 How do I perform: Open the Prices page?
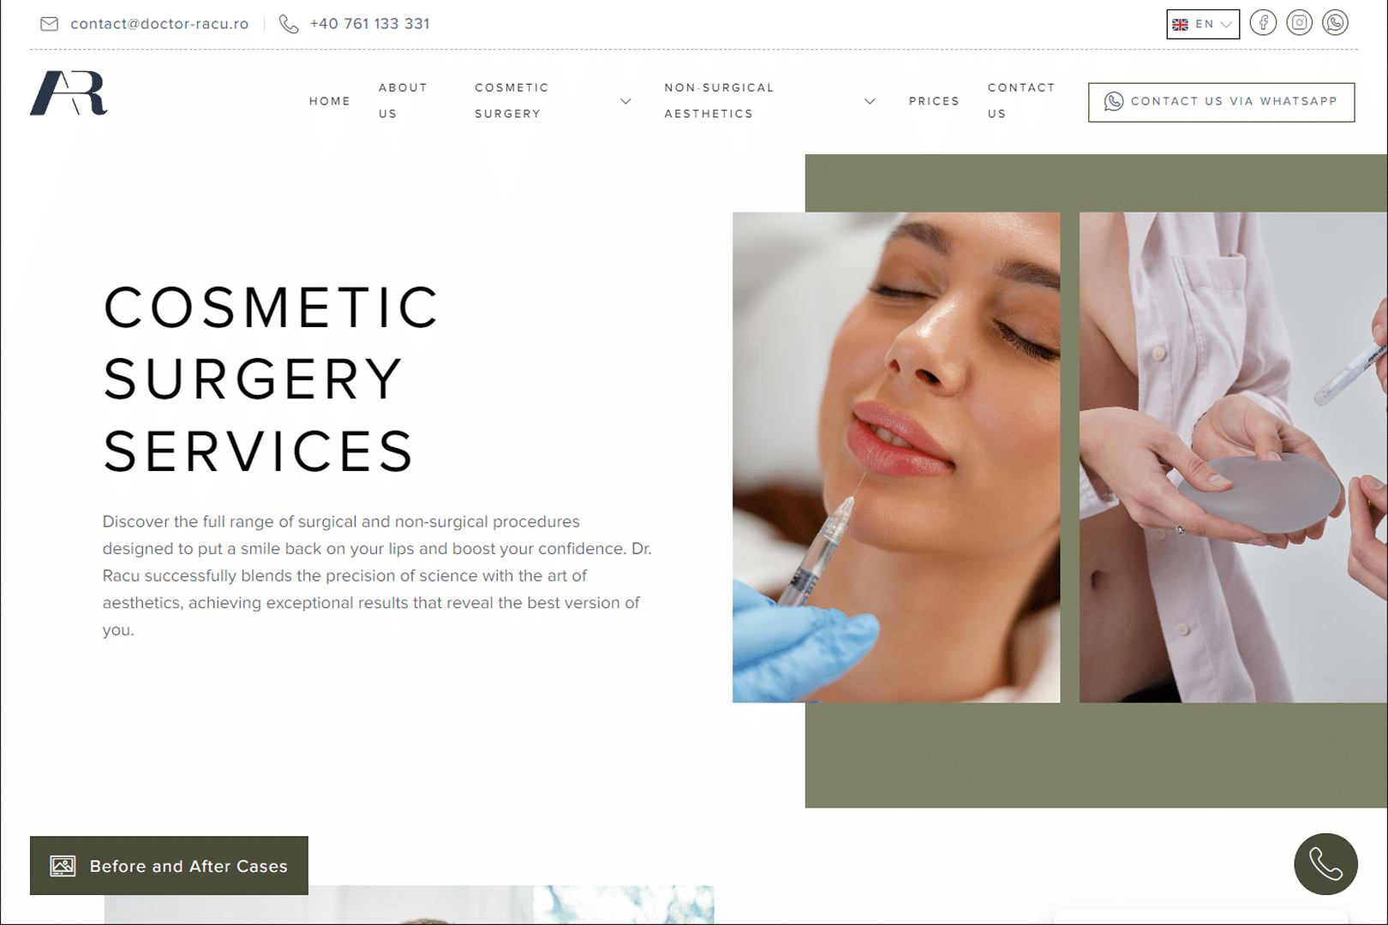[x=934, y=101]
